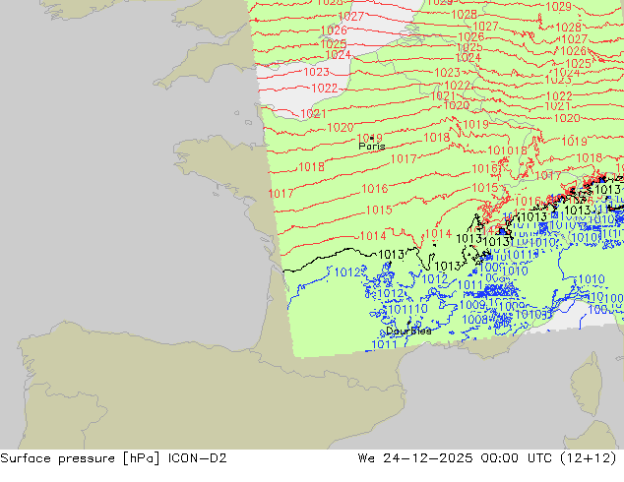Image resolution: width=624 pixels, height=482 pixels.
Task: Click the westernmost red 1022 isobar label
Action: click(x=325, y=88)
